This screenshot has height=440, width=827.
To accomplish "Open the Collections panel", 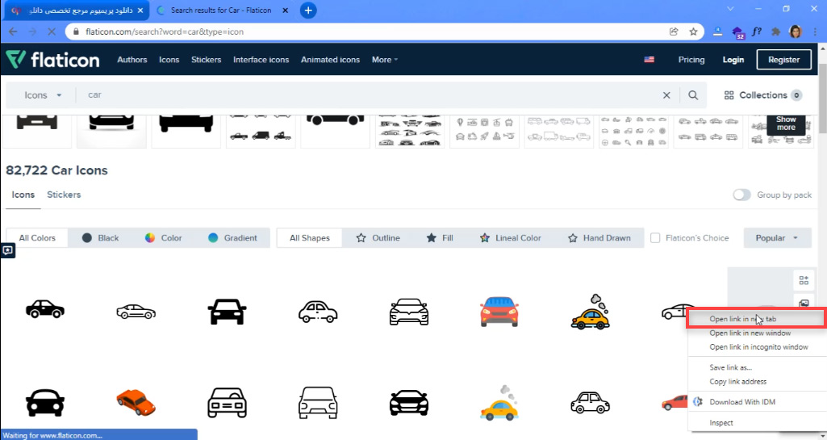I will coord(762,95).
